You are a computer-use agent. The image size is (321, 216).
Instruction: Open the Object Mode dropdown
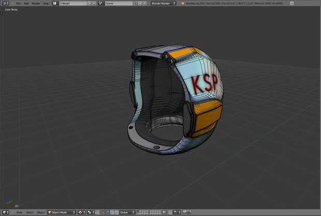[62, 212]
